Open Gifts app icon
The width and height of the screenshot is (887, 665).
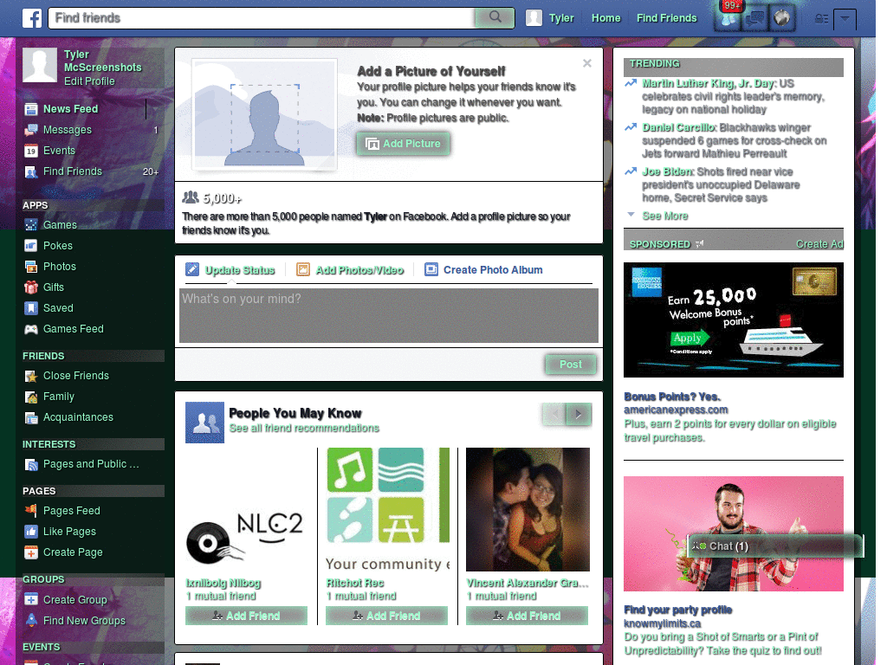coord(31,287)
